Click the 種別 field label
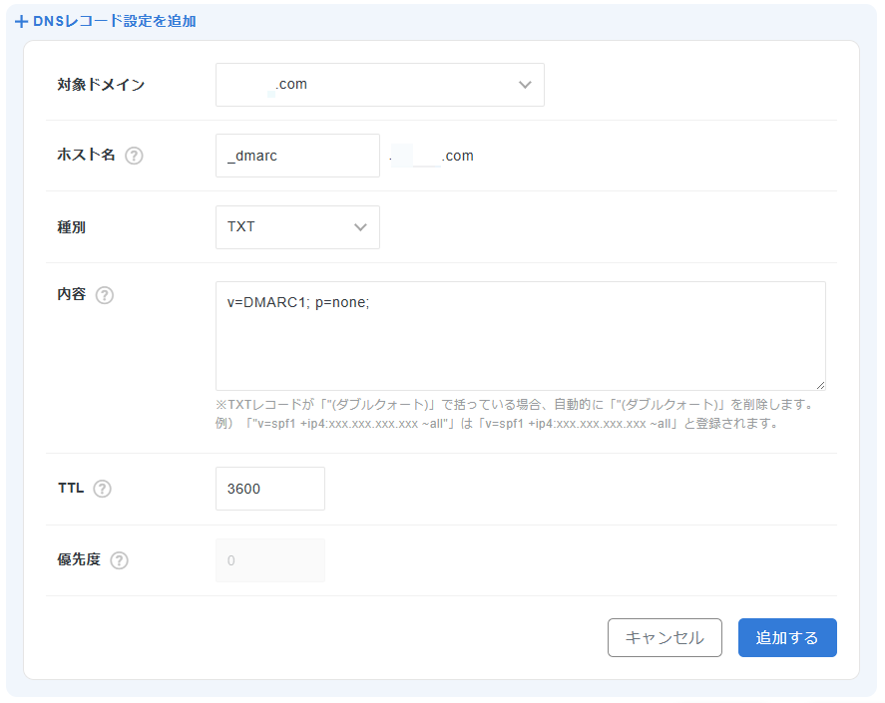 click(x=72, y=227)
